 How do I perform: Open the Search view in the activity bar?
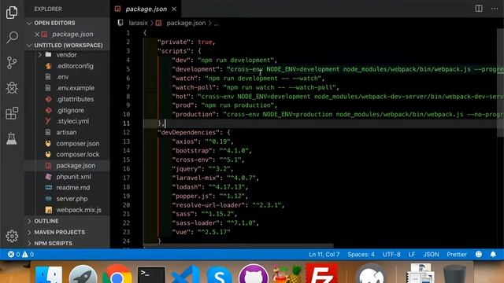click(x=12, y=37)
